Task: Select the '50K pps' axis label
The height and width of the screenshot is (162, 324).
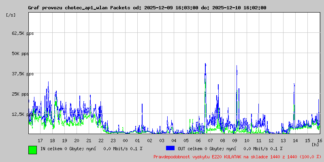Action: (21, 53)
